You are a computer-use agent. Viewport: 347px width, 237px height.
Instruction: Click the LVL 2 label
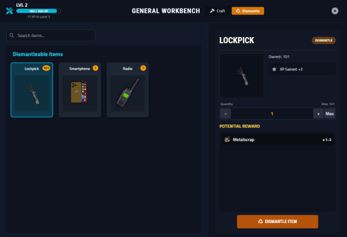tap(22, 5)
